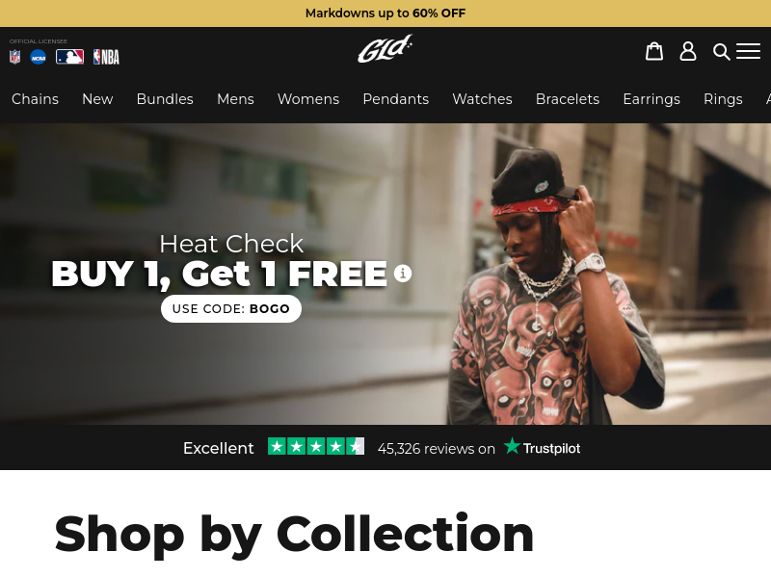Click the green Trustpilot star rating
Viewport: 771px width, 578px height.
click(x=316, y=446)
